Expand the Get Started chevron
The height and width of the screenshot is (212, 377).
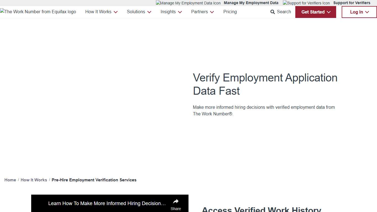coord(329,12)
